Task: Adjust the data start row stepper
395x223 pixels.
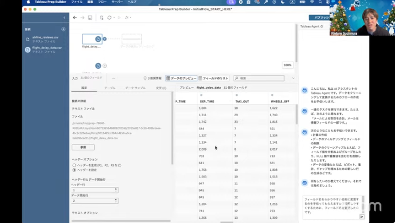Action: (x=116, y=201)
